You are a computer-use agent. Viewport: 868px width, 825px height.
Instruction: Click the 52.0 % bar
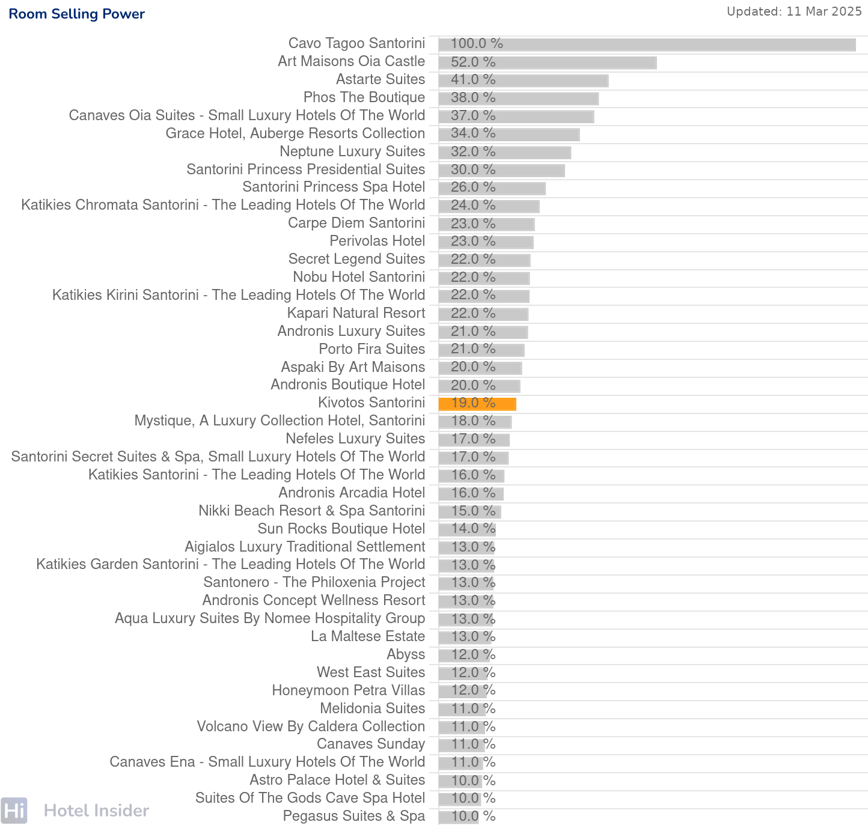click(548, 62)
